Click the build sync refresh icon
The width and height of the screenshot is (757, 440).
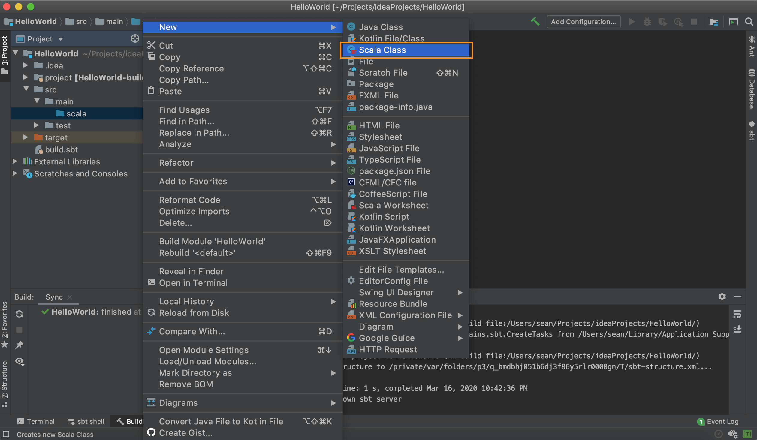(x=19, y=314)
